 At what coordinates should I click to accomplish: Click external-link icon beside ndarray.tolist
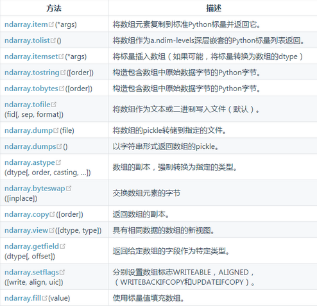pyautogui.click(x=53, y=40)
